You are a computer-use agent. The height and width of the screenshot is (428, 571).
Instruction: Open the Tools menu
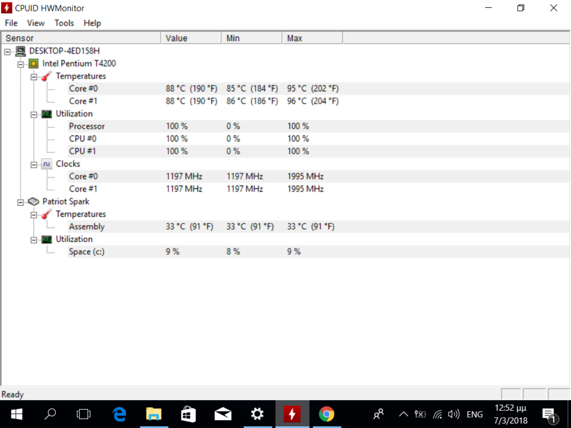64,23
